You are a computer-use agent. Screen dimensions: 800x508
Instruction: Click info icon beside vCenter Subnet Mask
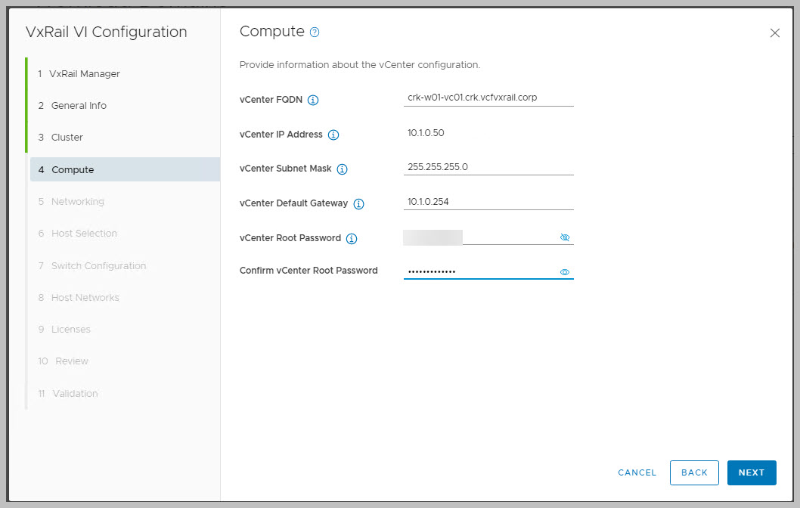point(342,169)
